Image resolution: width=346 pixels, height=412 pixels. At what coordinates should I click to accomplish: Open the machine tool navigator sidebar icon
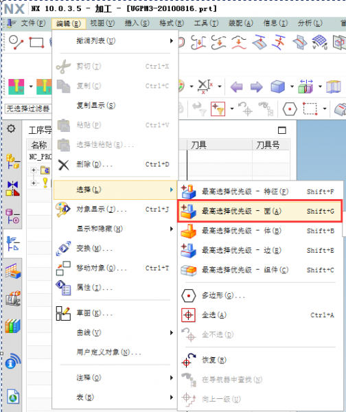tap(13, 299)
